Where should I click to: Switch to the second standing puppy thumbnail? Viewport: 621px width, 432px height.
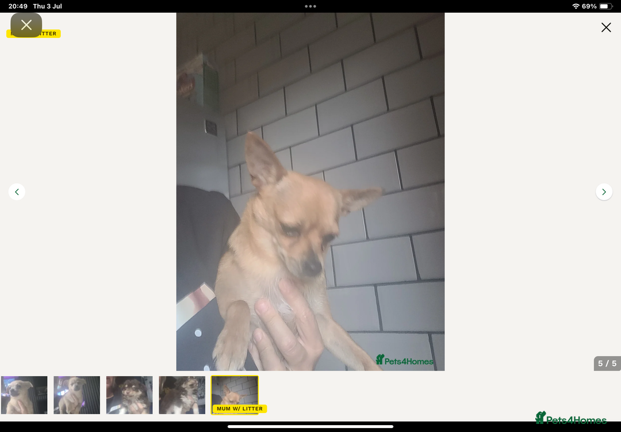click(x=76, y=395)
